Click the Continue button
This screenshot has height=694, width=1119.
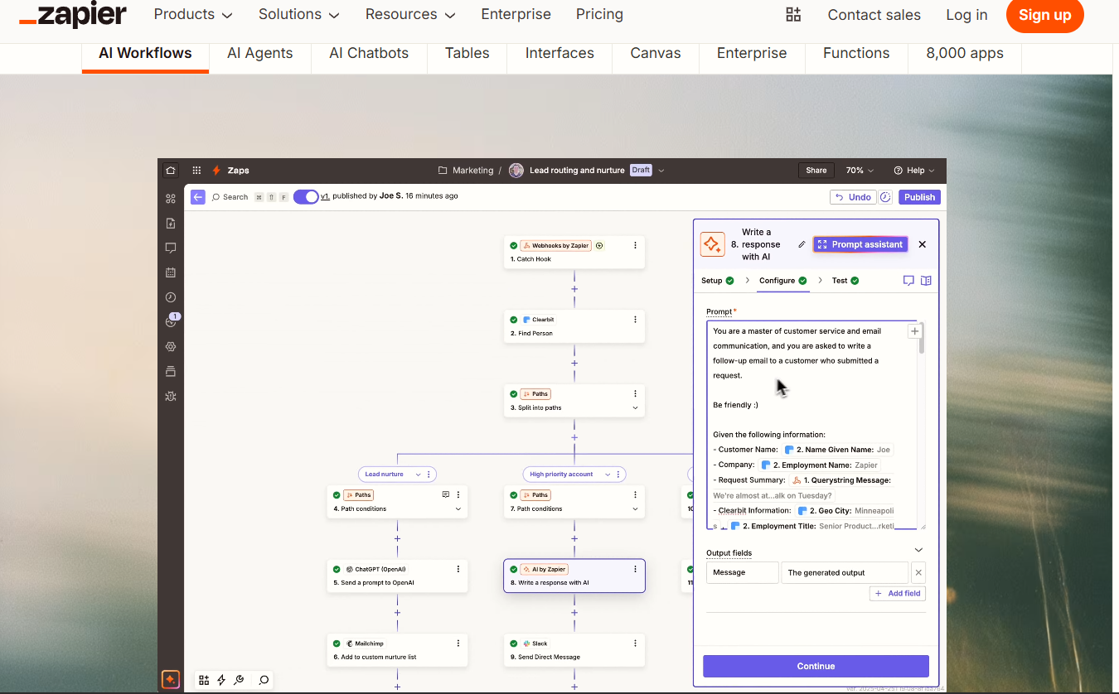click(816, 666)
